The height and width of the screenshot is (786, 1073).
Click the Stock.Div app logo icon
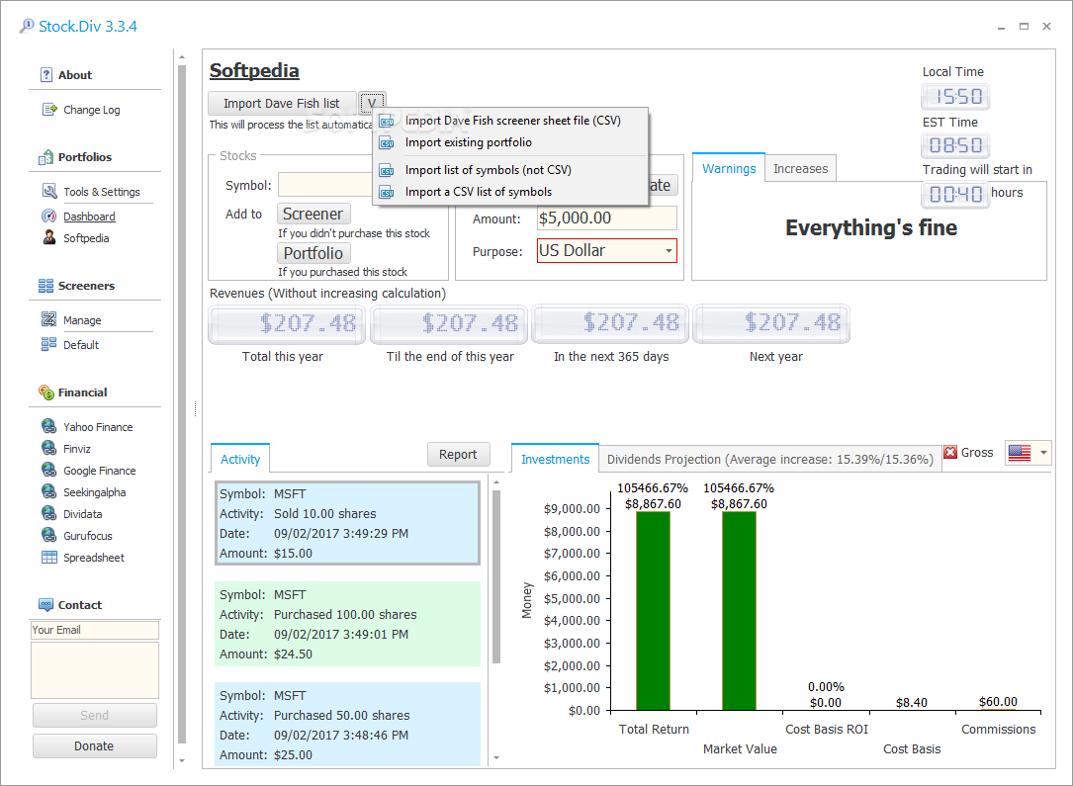click(27, 26)
